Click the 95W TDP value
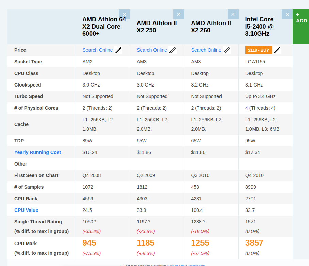This screenshot has width=309, height=266. (x=250, y=141)
